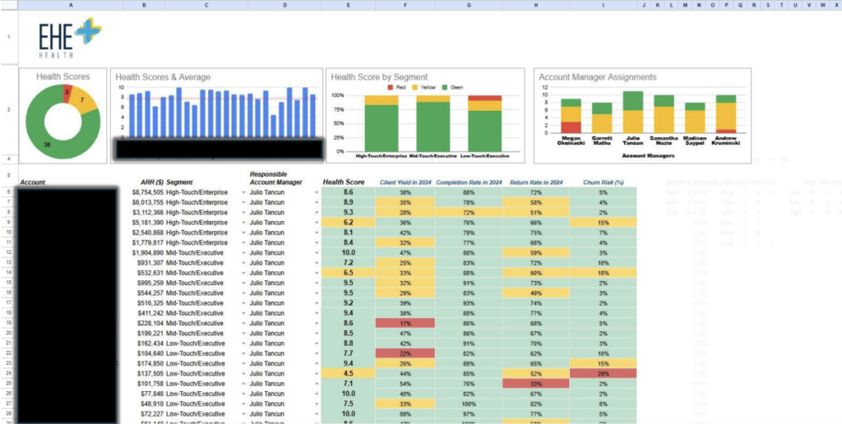Click the Julio Tancun bar in assignments chart
This screenshot has width=842, height=424.
632,113
